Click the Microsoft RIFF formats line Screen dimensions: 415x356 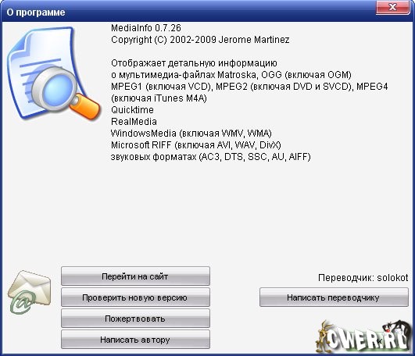[196, 145]
